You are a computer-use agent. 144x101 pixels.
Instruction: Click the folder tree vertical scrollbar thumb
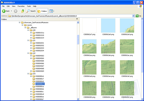click(78, 40)
